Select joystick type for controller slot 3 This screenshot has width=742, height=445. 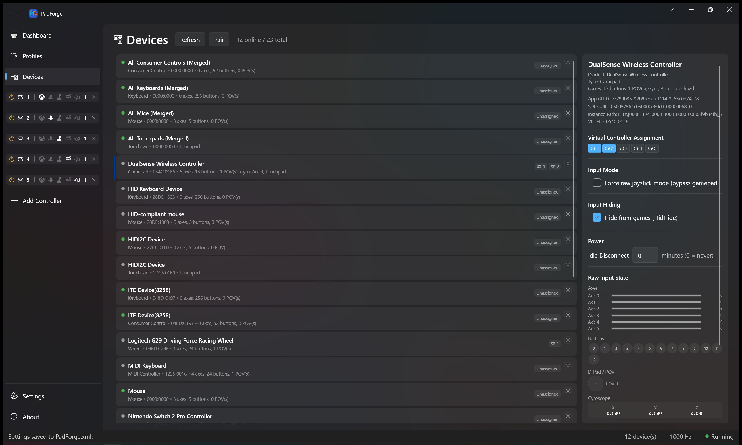click(x=59, y=139)
